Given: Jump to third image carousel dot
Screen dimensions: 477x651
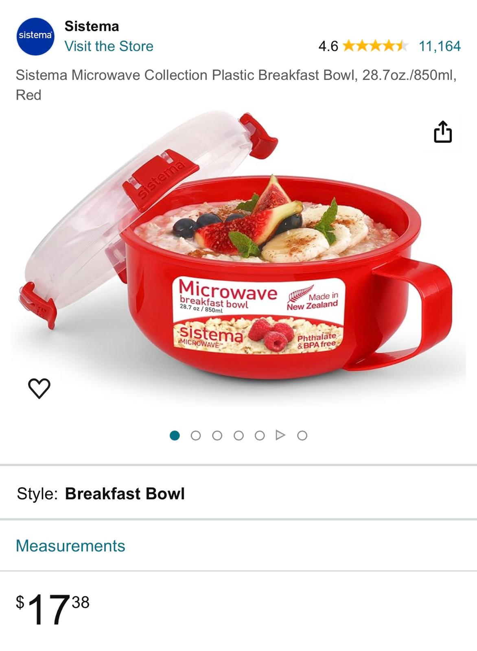Looking at the screenshot, I should tap(217, 435).
